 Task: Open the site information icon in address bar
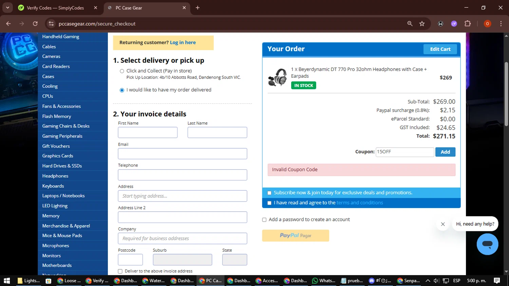click(51, 24)
